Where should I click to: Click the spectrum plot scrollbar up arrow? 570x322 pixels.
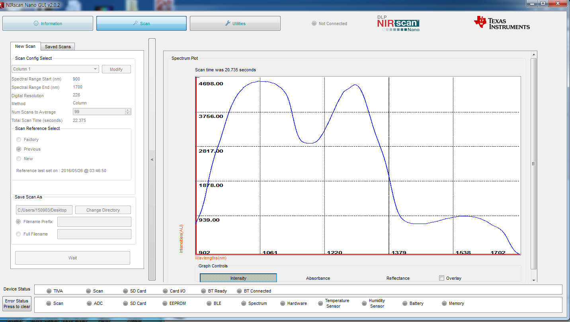(x=534, y=55)
